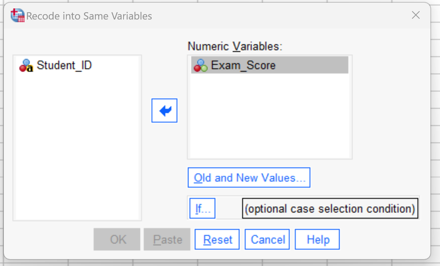
Task: Click the greyed-out Paste button
Action: 167,240
